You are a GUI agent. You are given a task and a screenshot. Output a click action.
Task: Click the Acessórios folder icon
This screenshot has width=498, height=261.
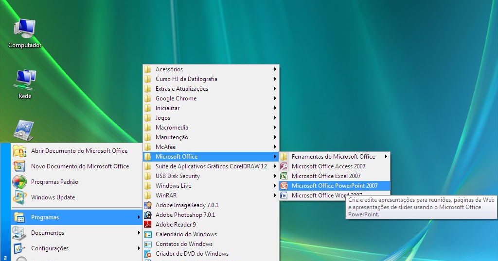(x=147, y=69)
